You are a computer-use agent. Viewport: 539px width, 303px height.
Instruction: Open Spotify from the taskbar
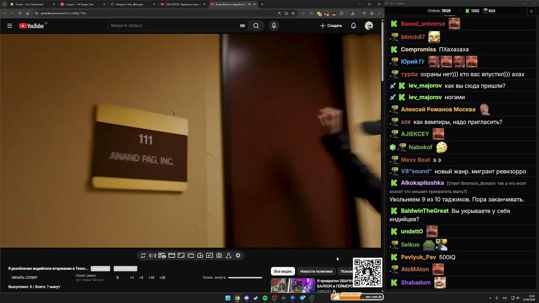(265, 298)
